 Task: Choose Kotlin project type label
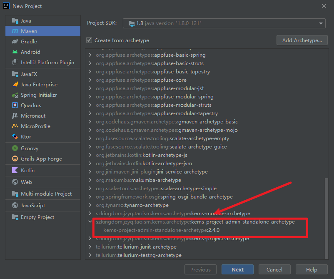[27, 171]
